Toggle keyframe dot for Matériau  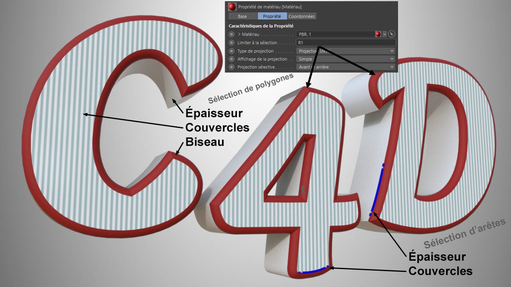click(232, 34)
